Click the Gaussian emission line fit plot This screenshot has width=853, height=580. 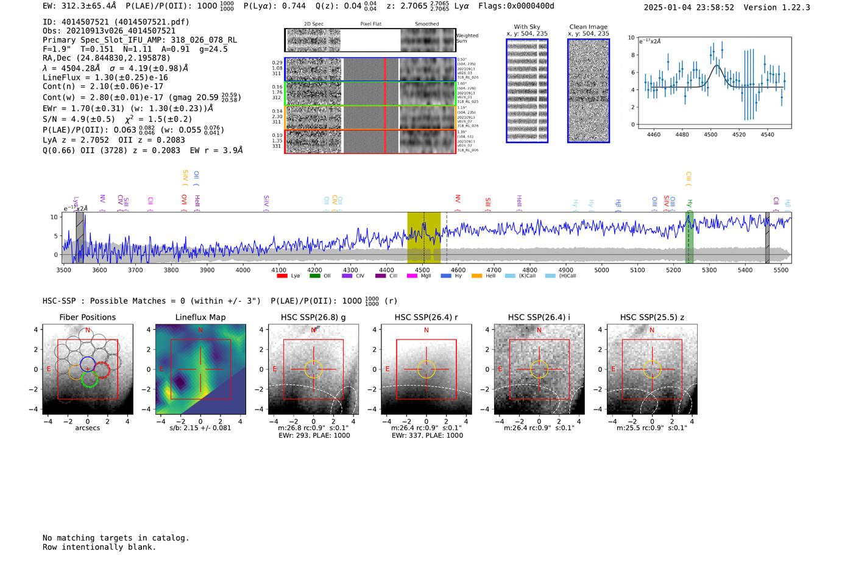click(x=714, y=82)
